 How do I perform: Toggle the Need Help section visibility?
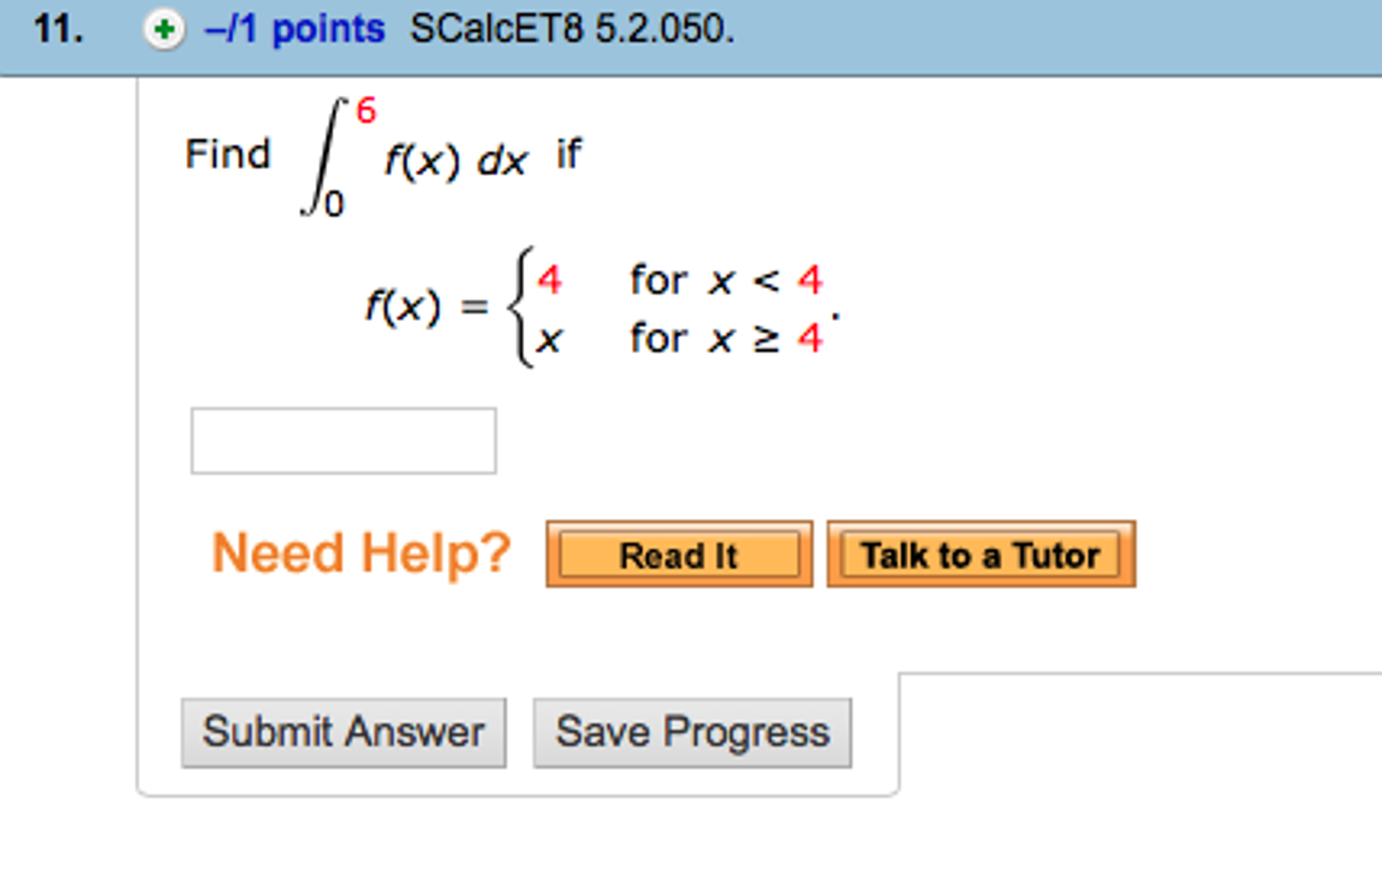click(x=360, y=554)
